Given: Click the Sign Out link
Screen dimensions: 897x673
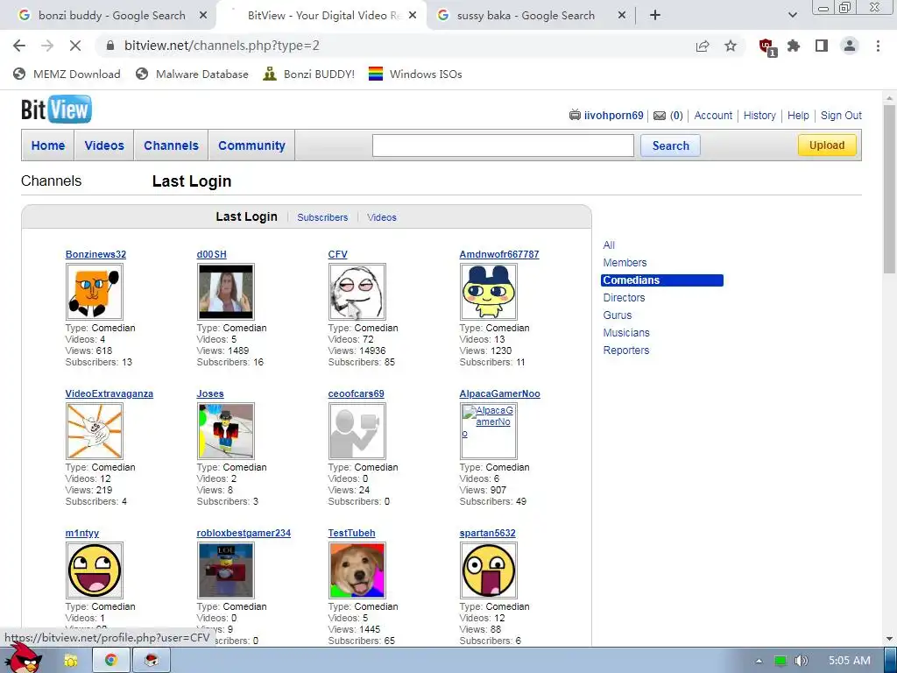Looking at the screenshot, I should 841,115.
